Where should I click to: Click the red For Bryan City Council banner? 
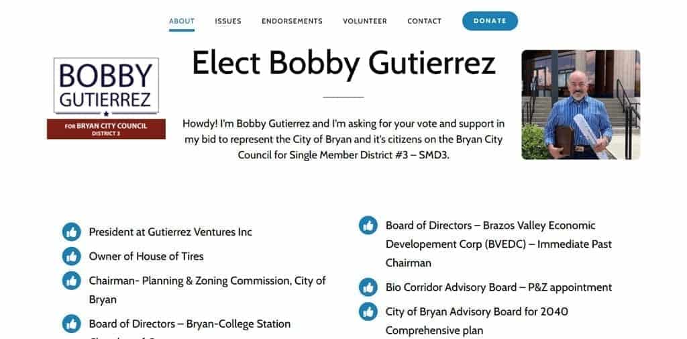pos(106,128)
